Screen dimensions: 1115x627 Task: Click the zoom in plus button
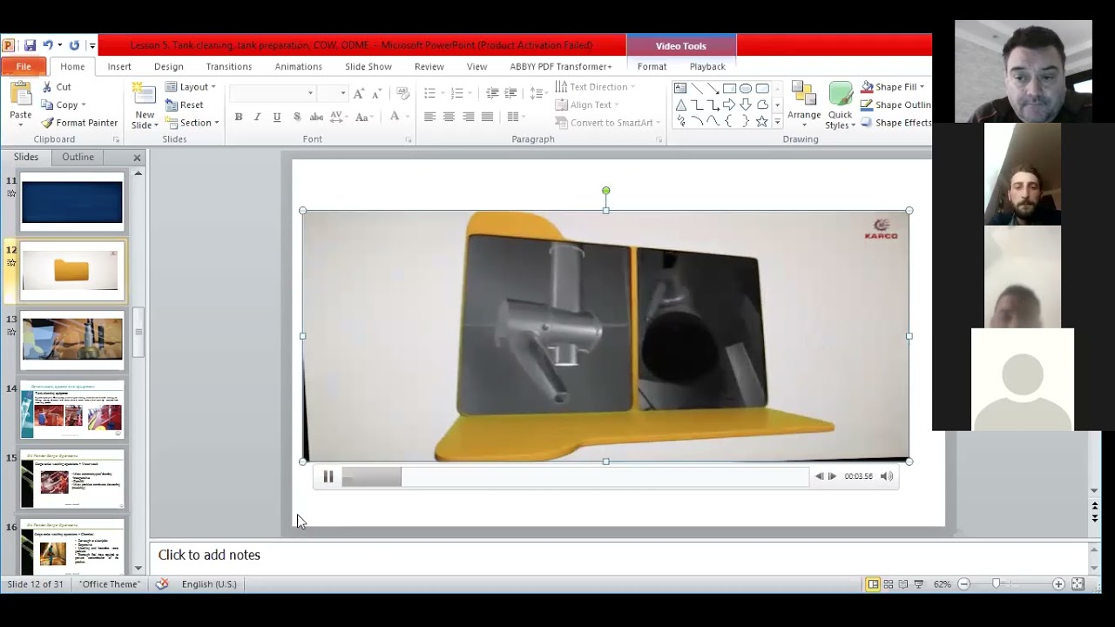click(x=1058, y=584)
